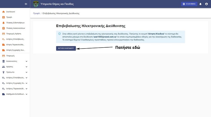Click the note icon for Αίτηση Εγγραφής Κυν...
The width and height of the screenshot is (211, 117).
pos(4,50)
